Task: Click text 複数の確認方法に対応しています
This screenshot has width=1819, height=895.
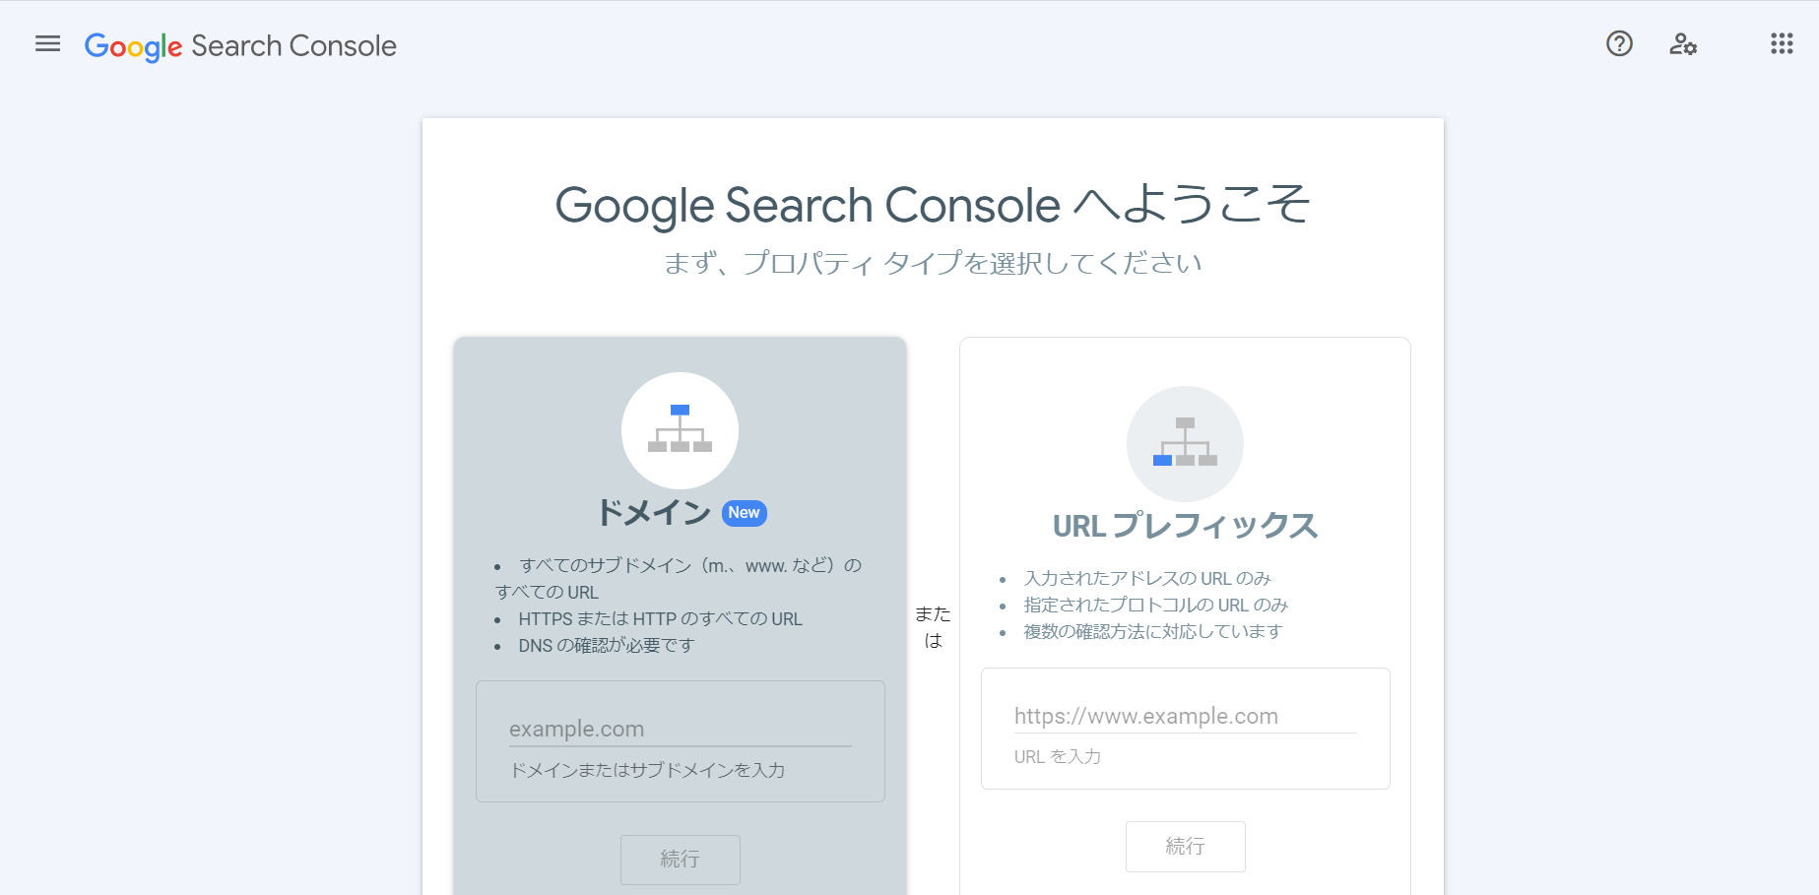Action: 1153,632
